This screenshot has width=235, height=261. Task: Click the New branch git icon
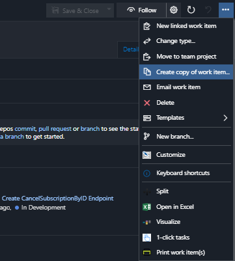146,137
